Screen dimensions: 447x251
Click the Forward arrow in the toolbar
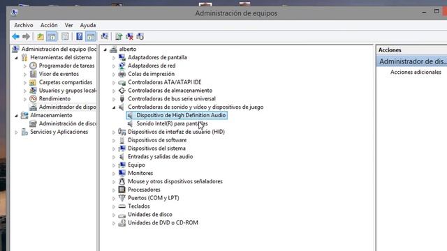click(x=26, y=36)
